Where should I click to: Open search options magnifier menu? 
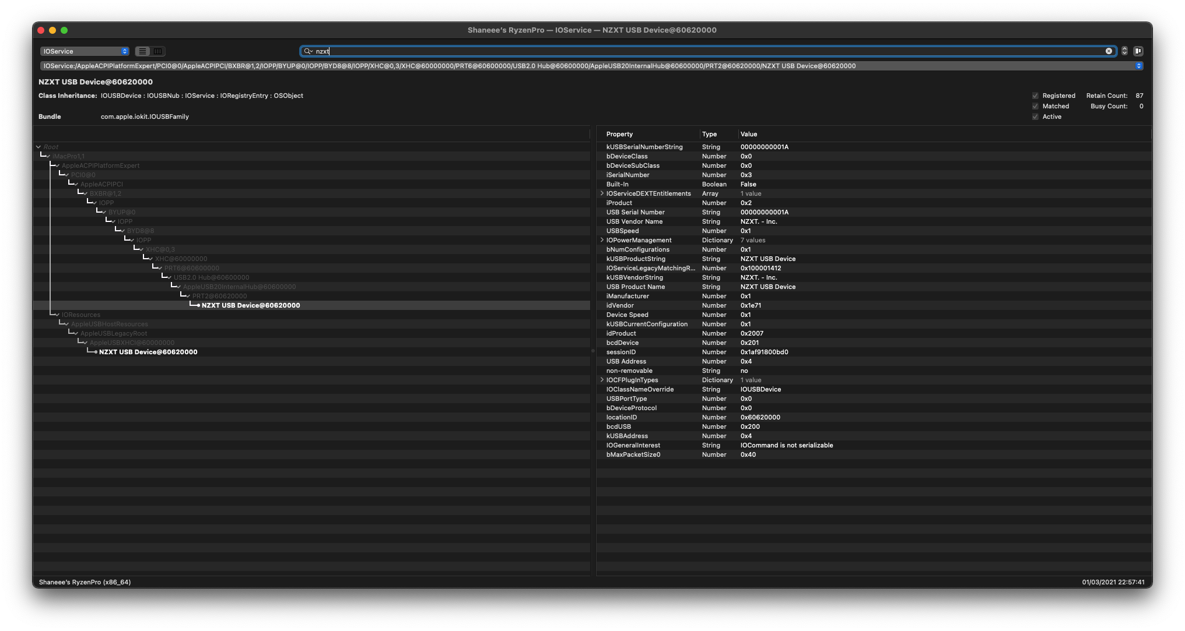tap(308, 51)
